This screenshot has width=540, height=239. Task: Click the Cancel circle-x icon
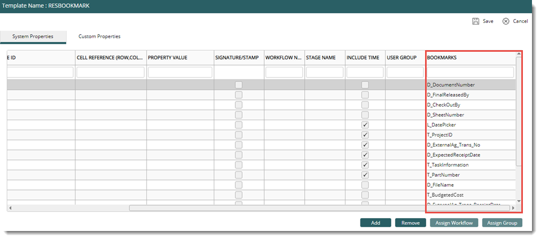pos(506,21)
